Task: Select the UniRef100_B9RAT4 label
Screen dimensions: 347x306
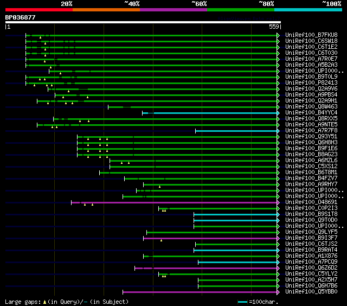Action: (x=311, y=250)
